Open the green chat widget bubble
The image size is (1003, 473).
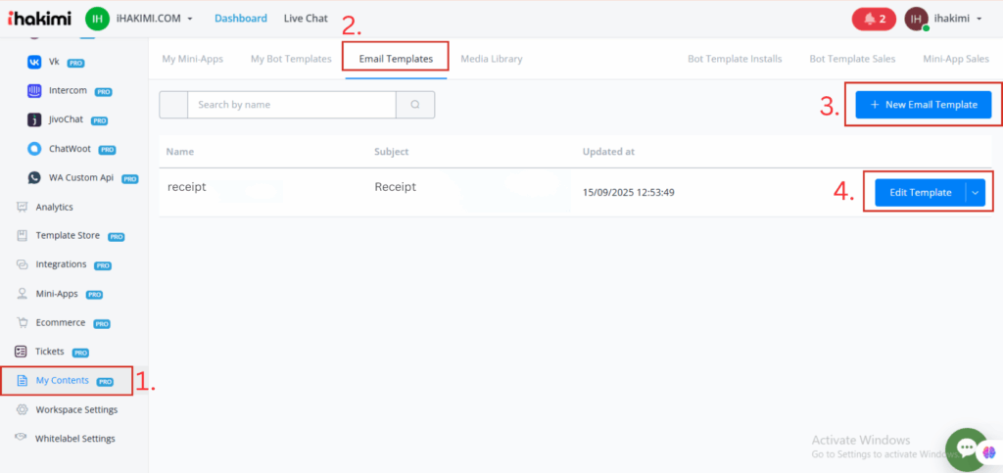967,449
